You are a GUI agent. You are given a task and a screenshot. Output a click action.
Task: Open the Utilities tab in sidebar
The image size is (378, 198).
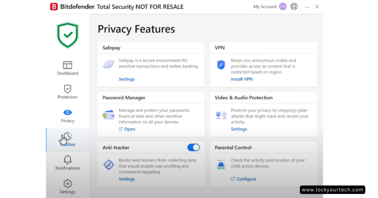pyautogui.click(x=68, y=140)
